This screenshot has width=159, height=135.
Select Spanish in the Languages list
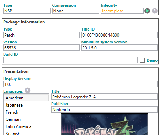pyautogui.click(x=26, y=133)
